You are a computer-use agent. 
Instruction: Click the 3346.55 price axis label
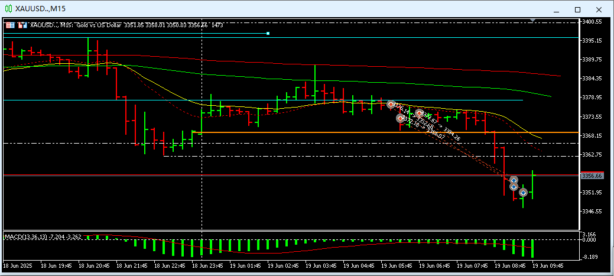point(592,211)
